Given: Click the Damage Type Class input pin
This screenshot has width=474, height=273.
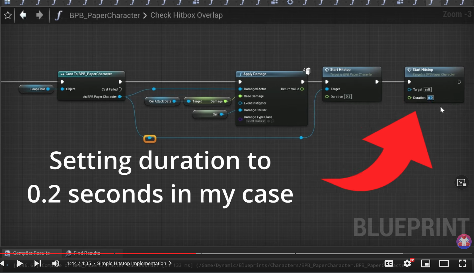Looking at the screenshot, I should [x=240, y=119].
